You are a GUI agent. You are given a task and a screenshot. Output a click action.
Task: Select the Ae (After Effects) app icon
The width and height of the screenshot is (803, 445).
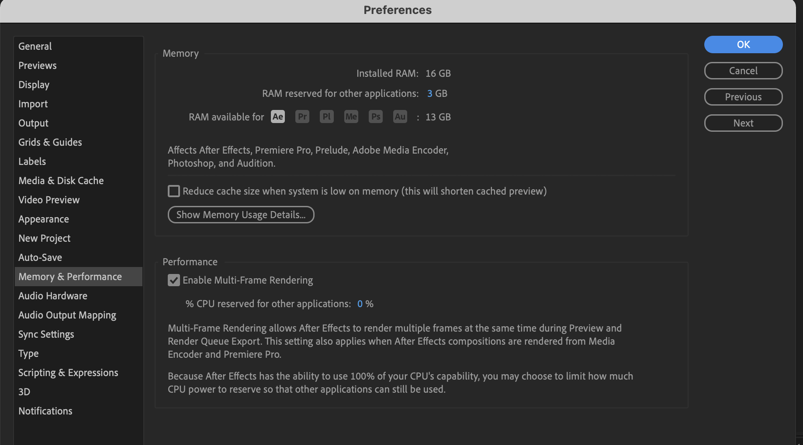coord(277,116)
